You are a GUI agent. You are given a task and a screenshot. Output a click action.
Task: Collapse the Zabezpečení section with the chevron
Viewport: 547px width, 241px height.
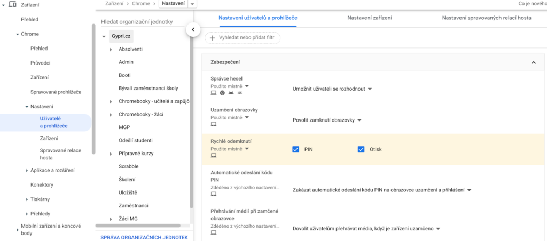(533, 63)
